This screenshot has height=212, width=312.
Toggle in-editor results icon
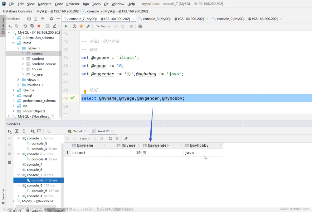coord(140,26)
